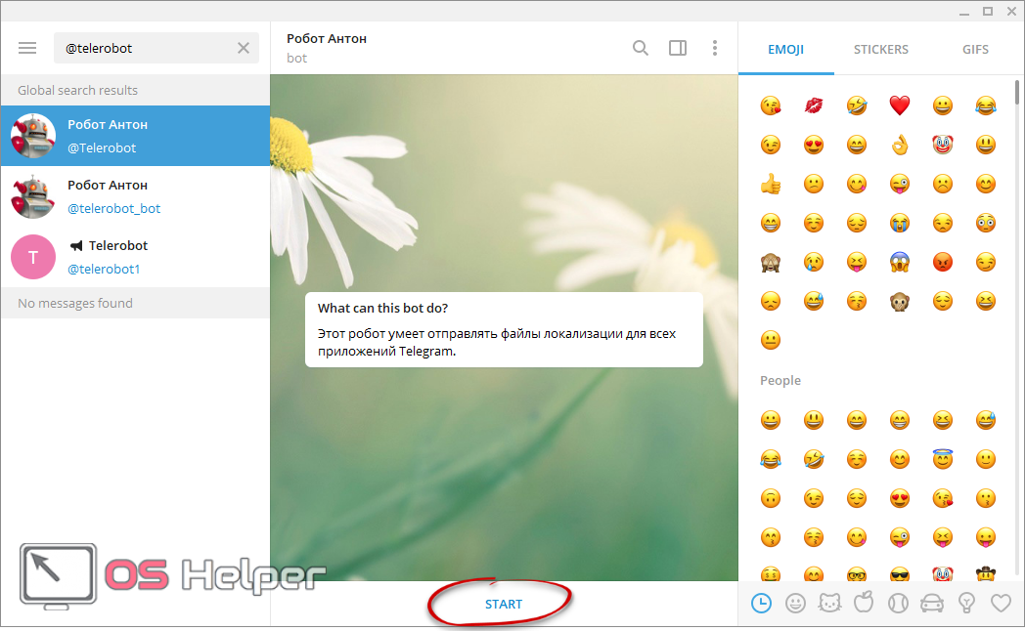Jump to the heart Symbols category
1025x631 pixels.
coord(1001,603)
